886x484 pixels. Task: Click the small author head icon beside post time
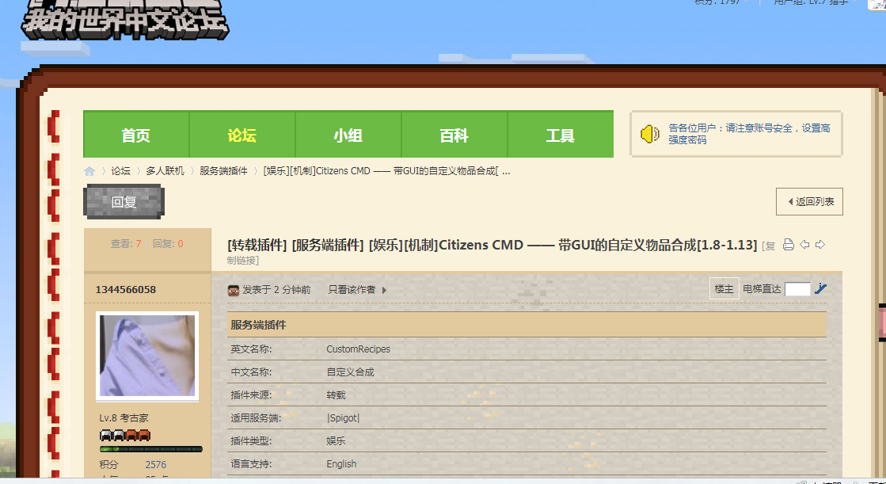pos(234,290)
